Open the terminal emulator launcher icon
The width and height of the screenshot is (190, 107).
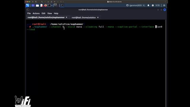[49, 5]
